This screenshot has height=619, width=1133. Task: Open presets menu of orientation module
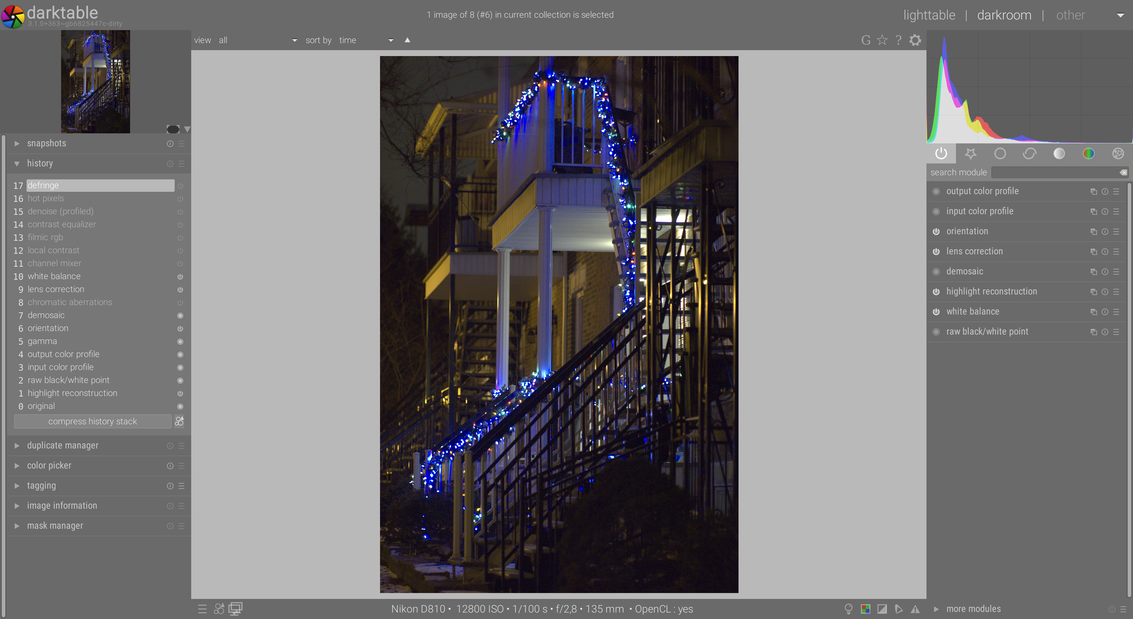click(1116, 231)
